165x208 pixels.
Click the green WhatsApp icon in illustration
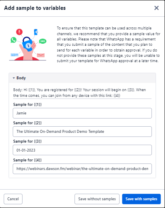[14, 40]
